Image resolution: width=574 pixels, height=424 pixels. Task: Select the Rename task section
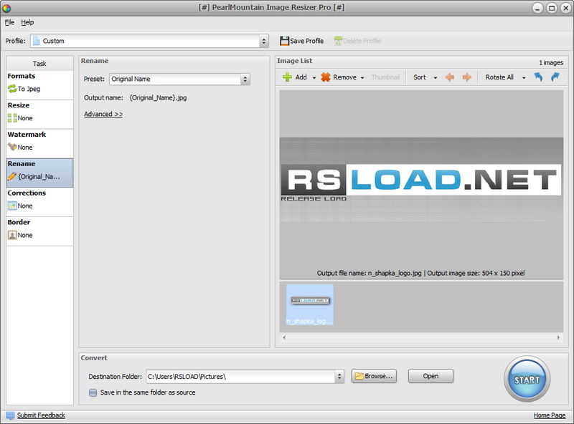click(x=39, y=173)
